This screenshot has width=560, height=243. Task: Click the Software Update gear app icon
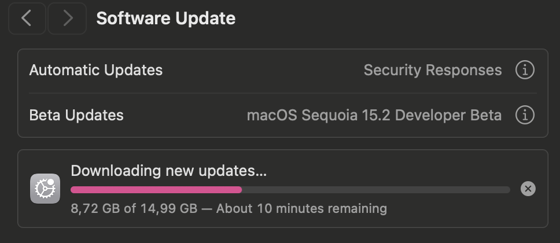click(45, 189)
